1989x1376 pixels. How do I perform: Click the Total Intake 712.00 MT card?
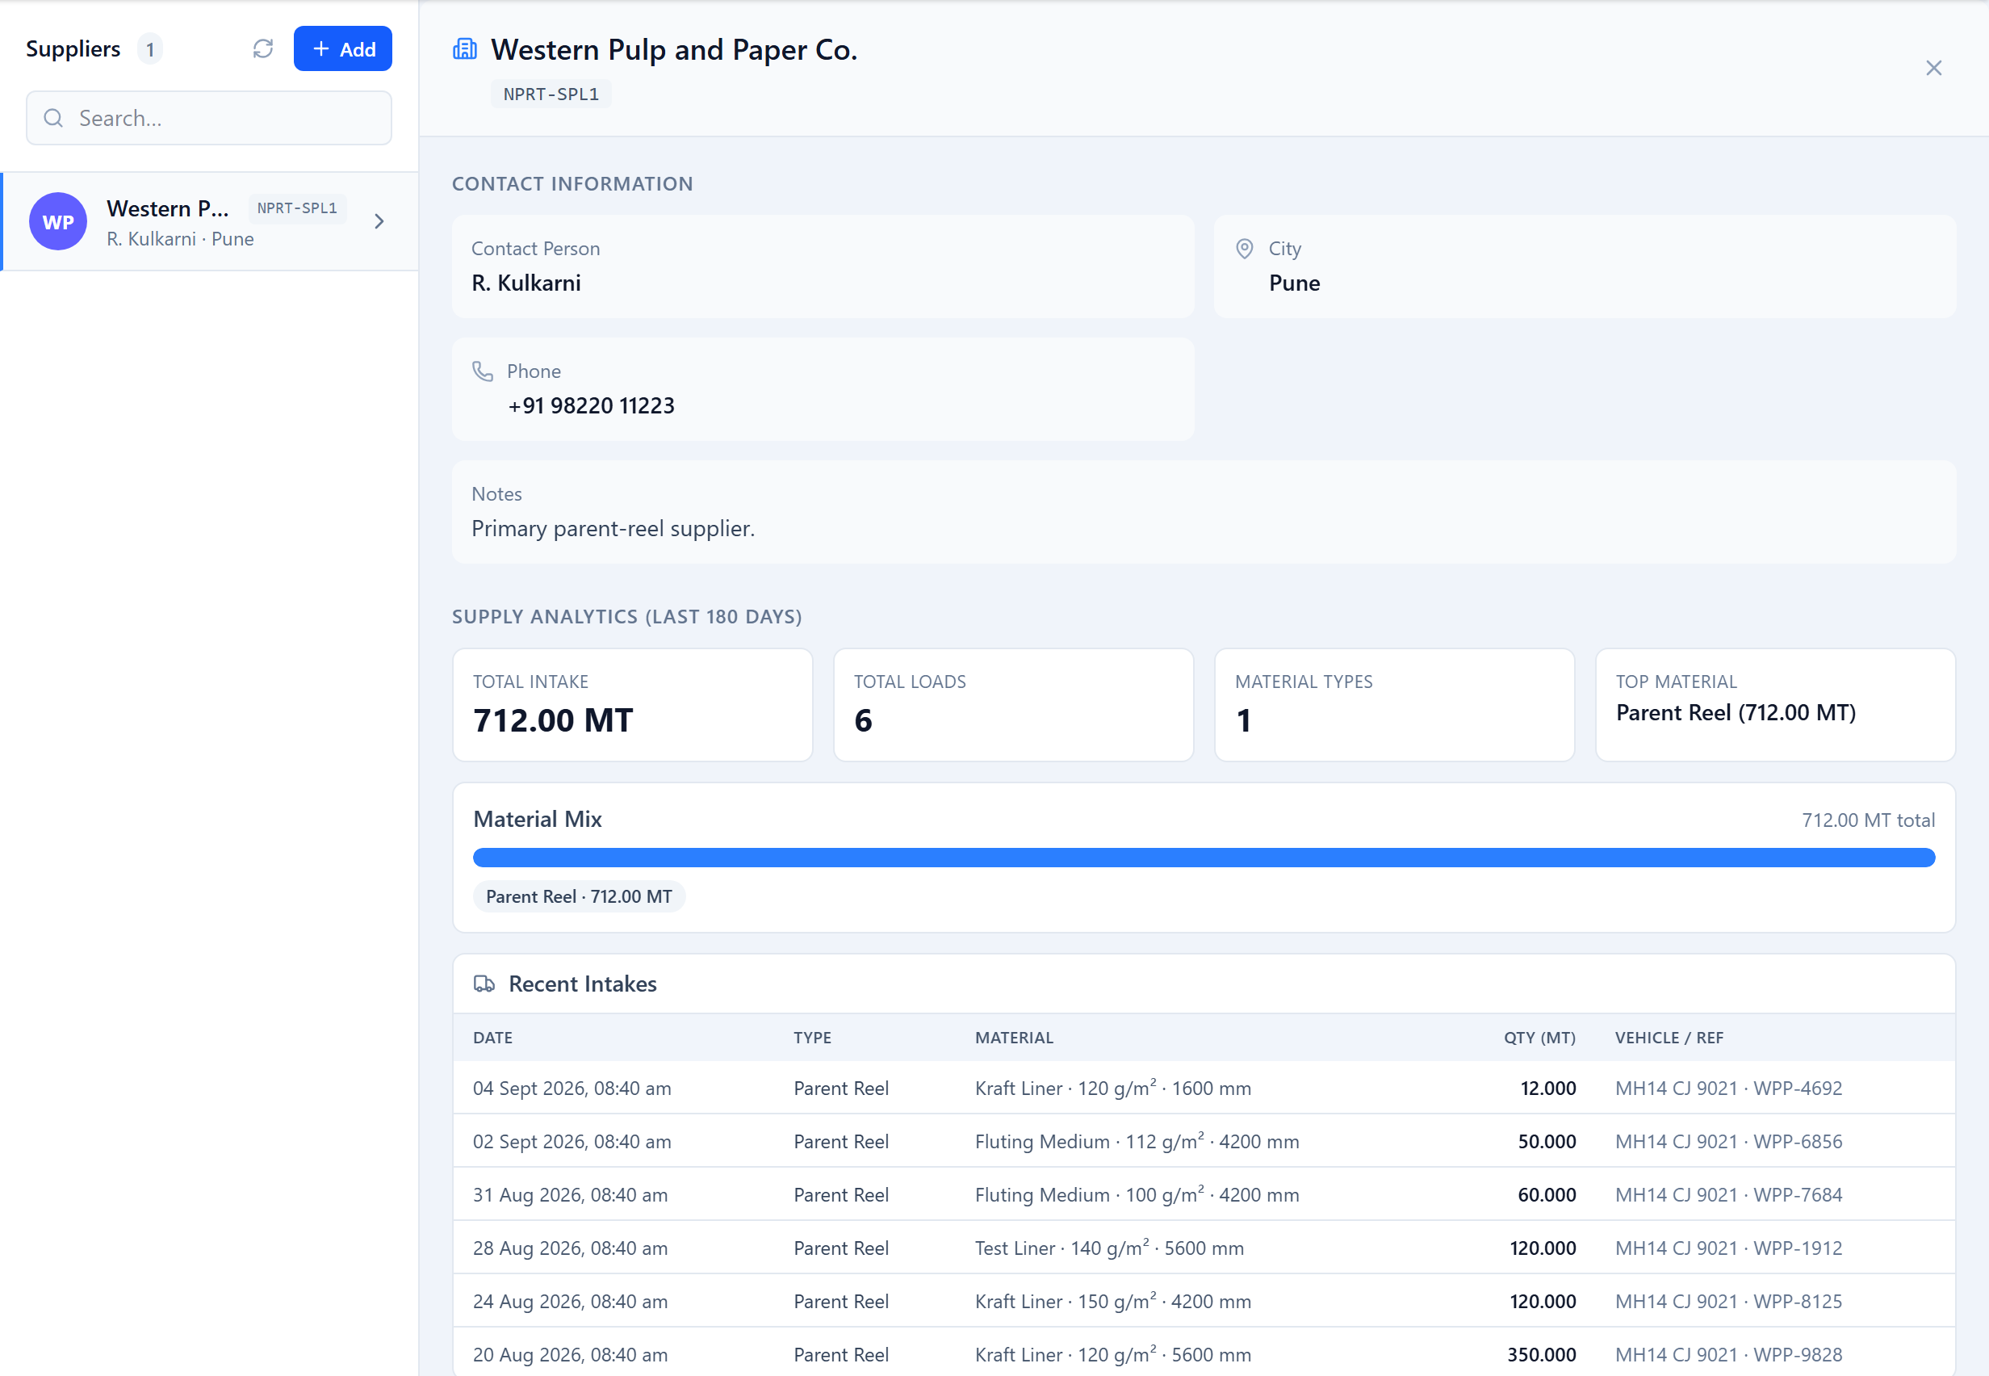tap(633, 705)
